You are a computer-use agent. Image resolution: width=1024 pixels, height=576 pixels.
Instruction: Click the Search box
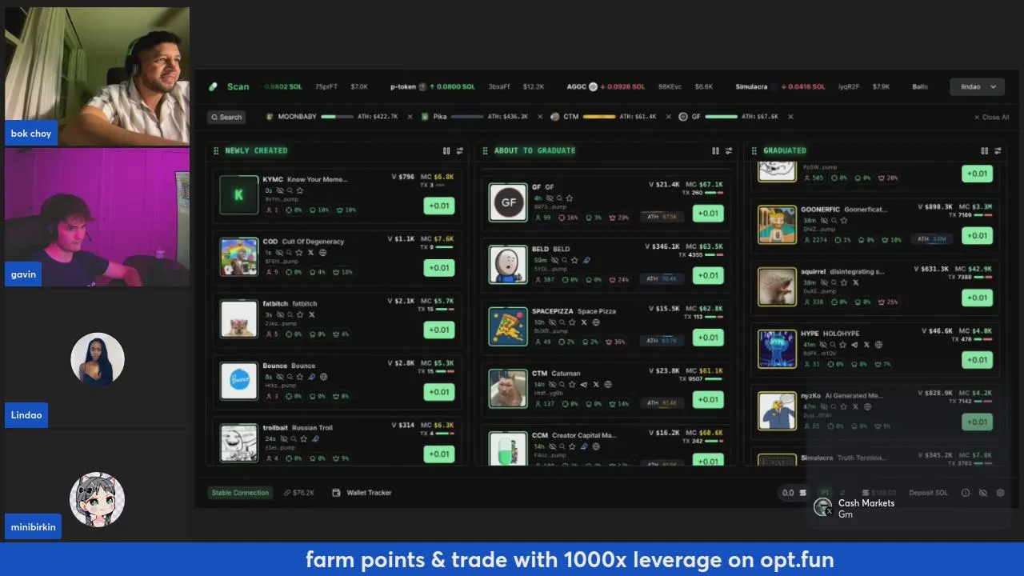(226, 117)
